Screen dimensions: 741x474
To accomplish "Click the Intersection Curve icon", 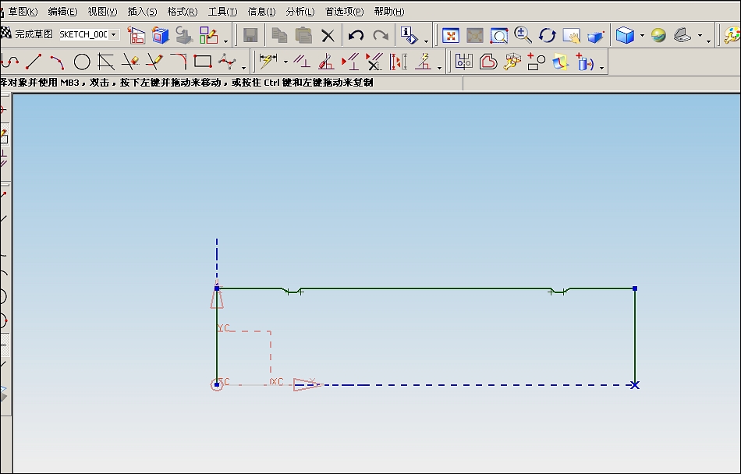I will coord(561,62).
